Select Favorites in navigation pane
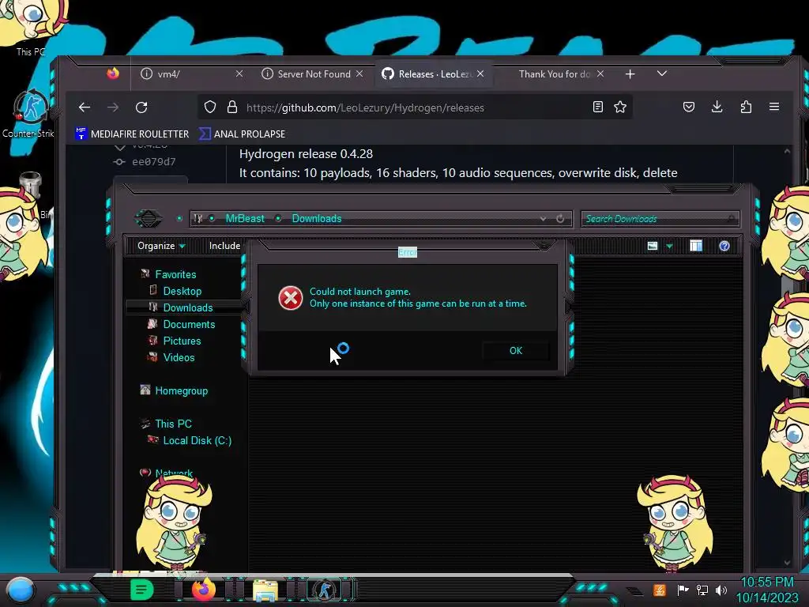Viewport: 809px width, 607px height. pos(175,274)
